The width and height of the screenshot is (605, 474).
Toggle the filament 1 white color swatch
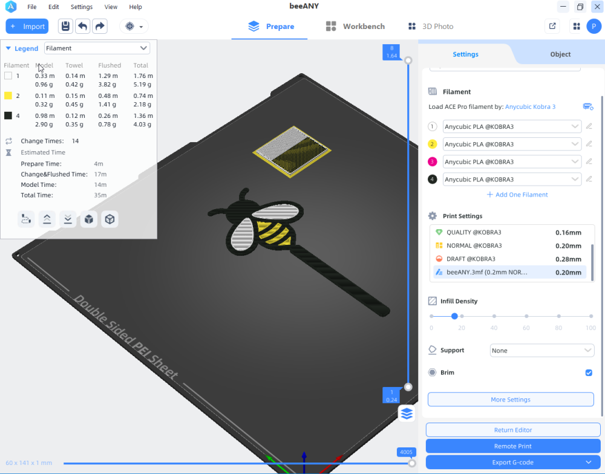coord(8,76)
